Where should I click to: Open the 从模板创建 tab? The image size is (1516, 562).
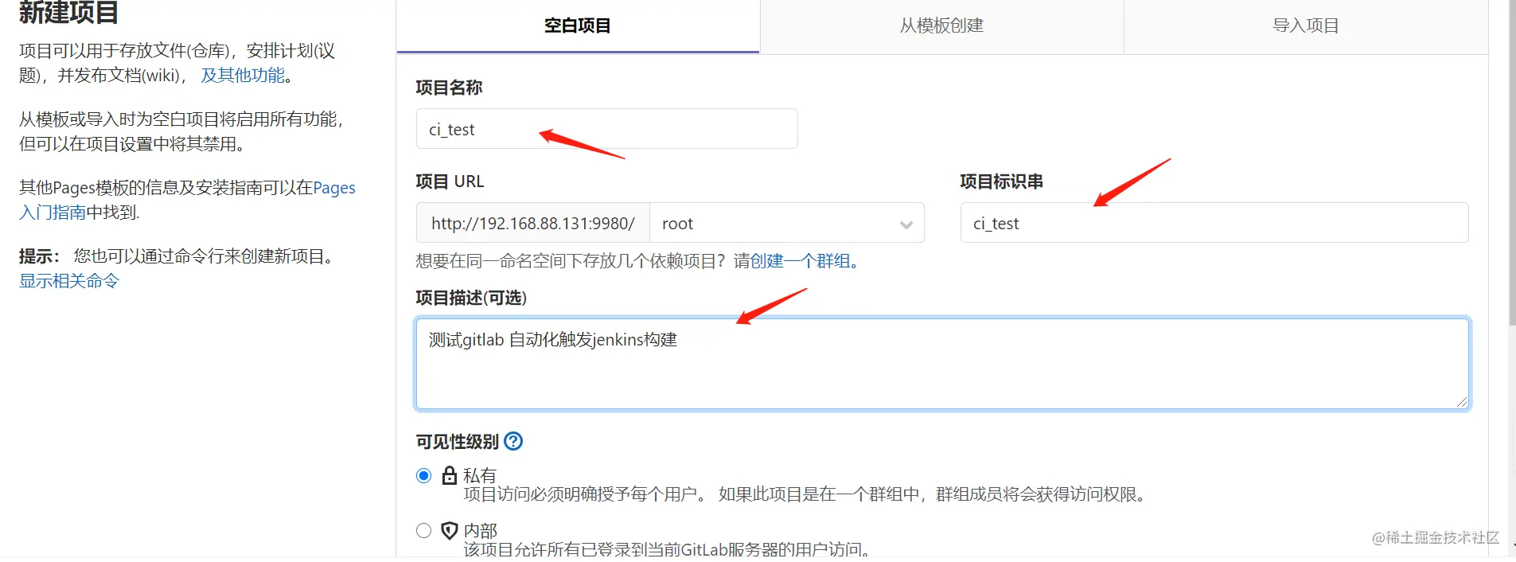click(941, 26)
